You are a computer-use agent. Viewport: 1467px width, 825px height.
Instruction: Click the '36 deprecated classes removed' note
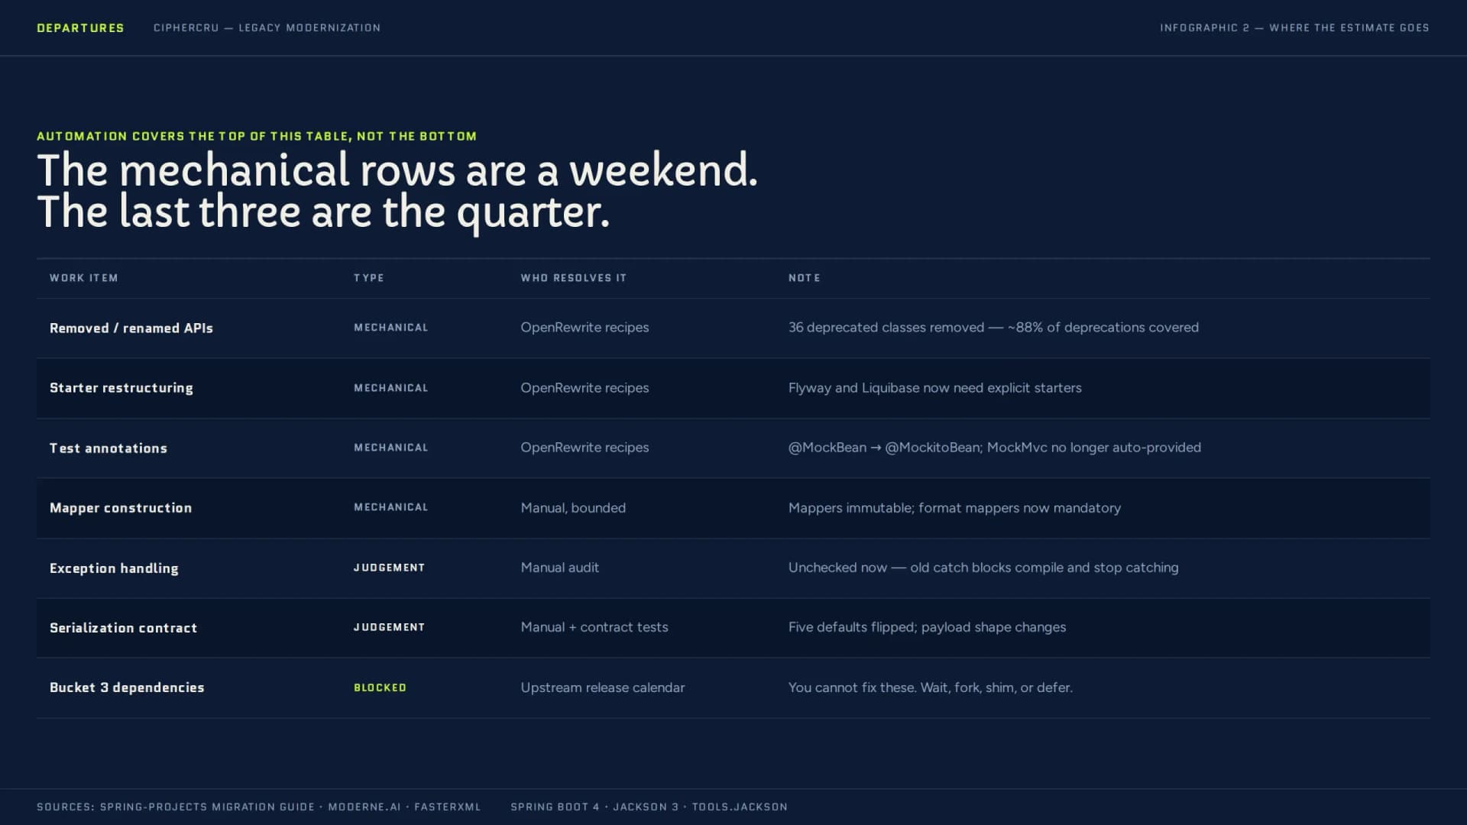[993, 328]
